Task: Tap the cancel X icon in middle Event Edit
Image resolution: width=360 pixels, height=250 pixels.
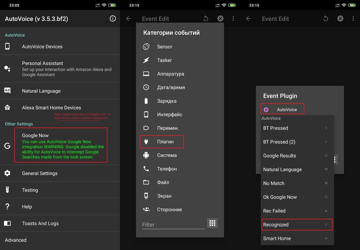Action: [220, 19]
